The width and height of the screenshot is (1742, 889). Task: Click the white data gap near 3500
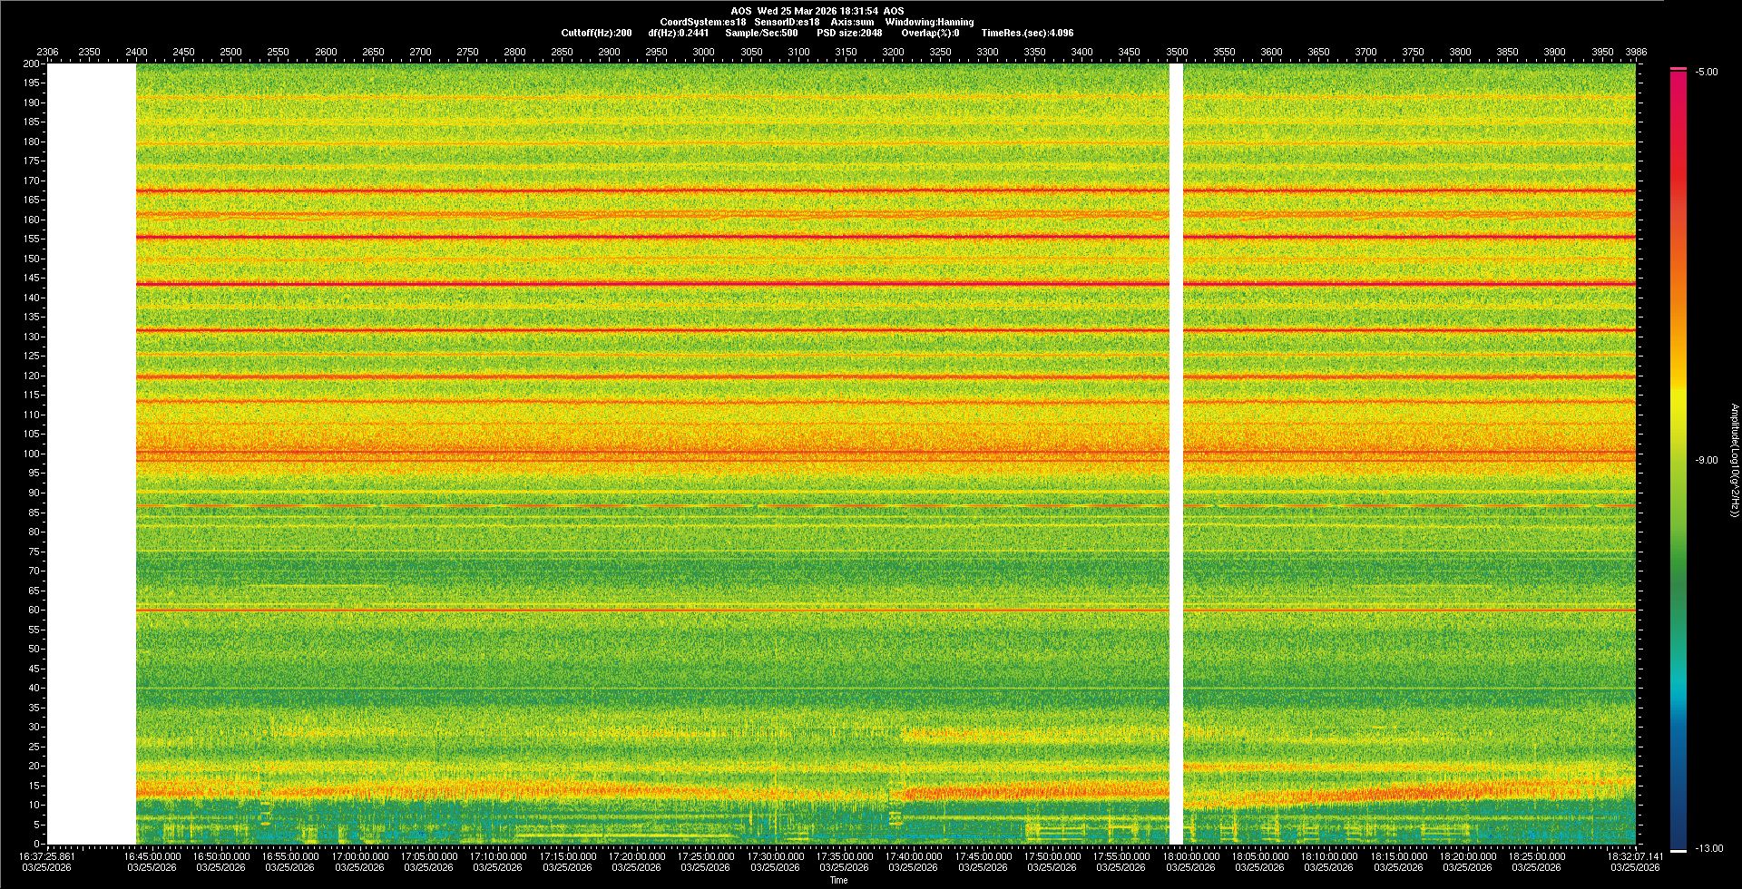[1176, 454]
